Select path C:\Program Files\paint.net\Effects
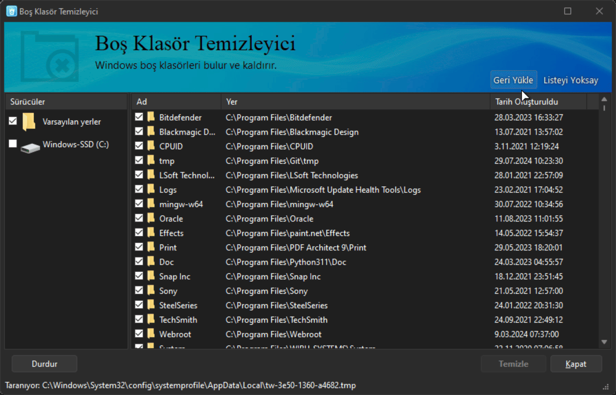This screenshot has height=395, width=616. point(288,233)
